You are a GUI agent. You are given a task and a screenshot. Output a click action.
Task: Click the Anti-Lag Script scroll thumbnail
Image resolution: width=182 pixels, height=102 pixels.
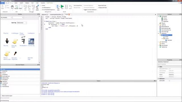click(15, 41)
